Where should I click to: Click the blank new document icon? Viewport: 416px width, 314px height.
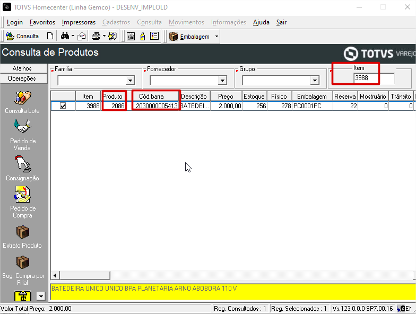pyautogui.click(x=50, y=36)
